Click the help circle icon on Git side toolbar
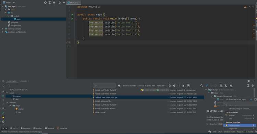This screenshot has width=257, height=134. (x=3, y=122)
